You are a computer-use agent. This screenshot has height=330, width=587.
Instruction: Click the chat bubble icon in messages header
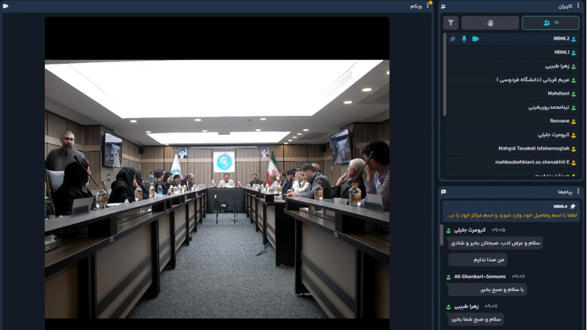click(443, 191)
